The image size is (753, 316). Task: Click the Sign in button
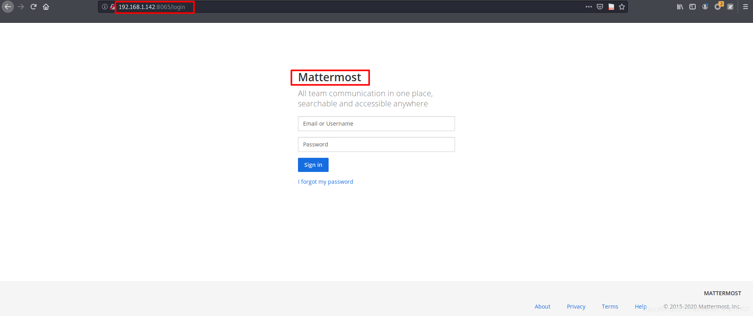(313, 165)
